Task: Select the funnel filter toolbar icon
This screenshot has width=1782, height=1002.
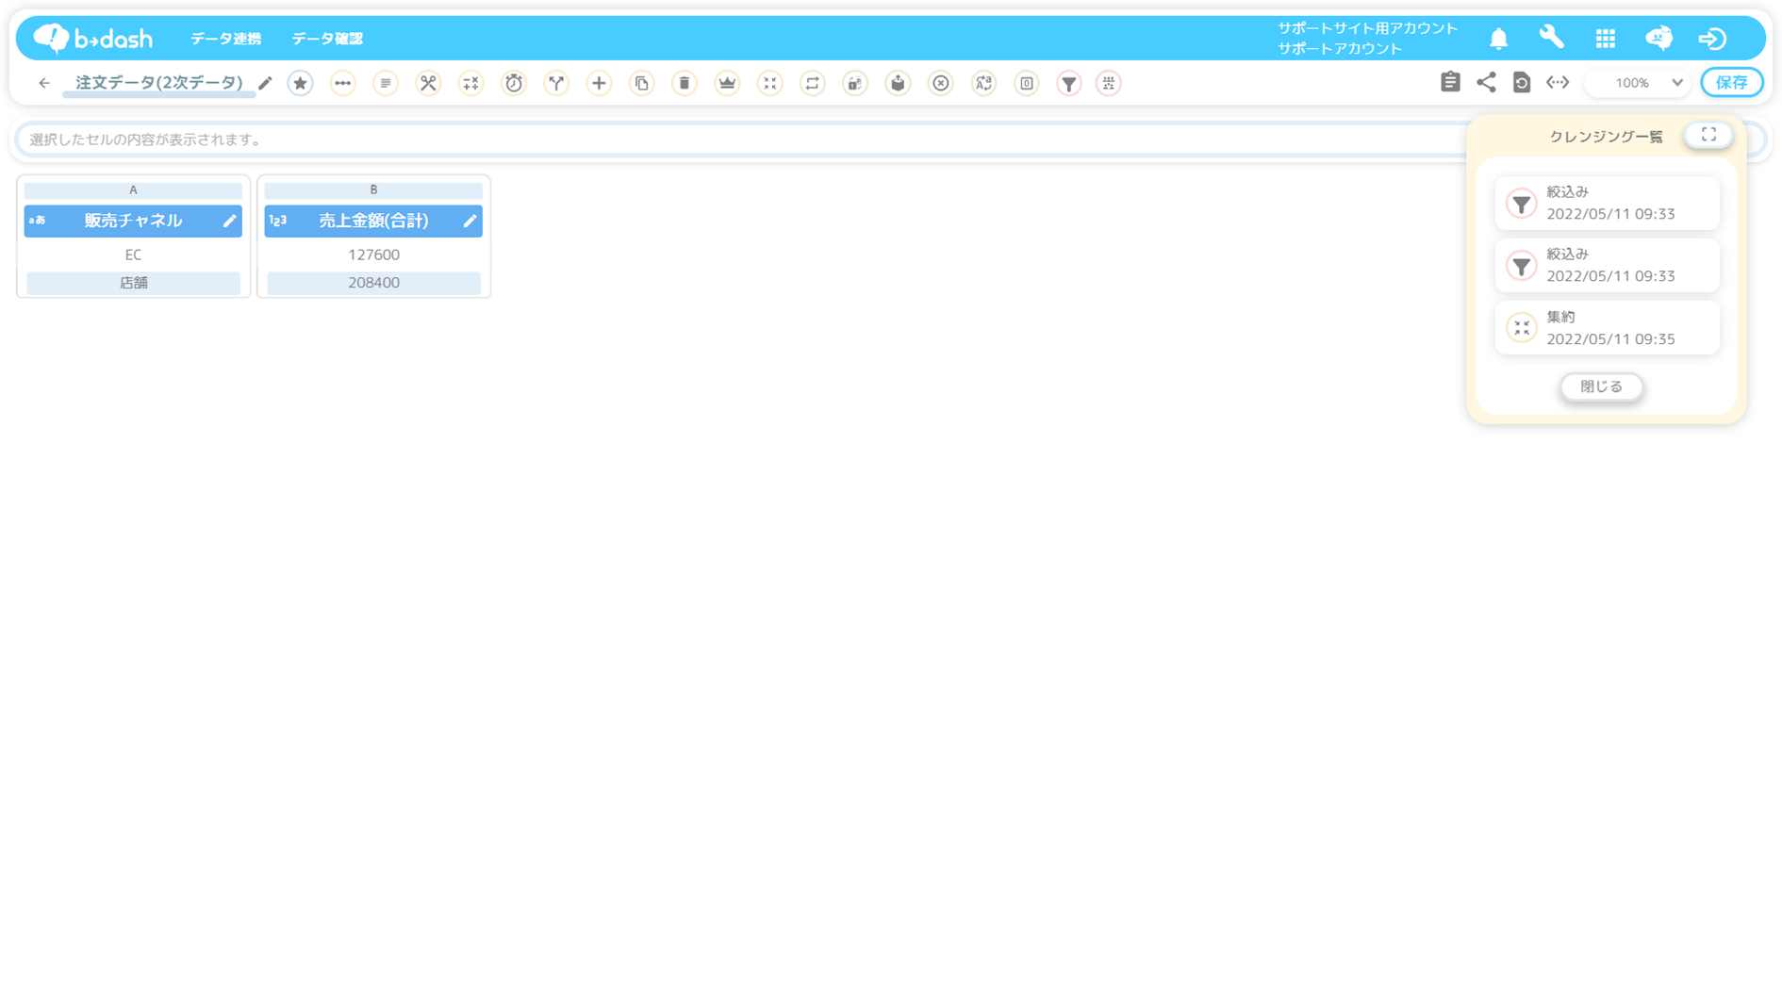Action: click(1069, 83)
